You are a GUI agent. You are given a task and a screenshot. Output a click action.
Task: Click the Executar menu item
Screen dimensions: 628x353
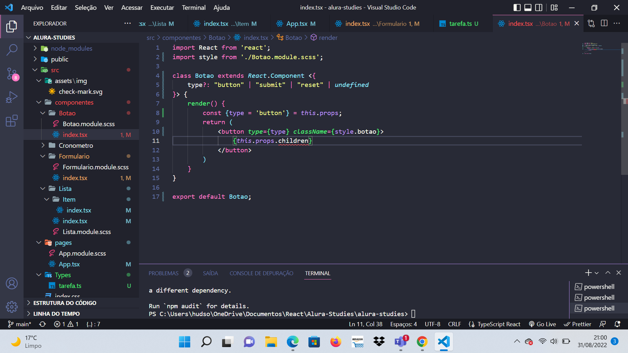pos(162,7)
